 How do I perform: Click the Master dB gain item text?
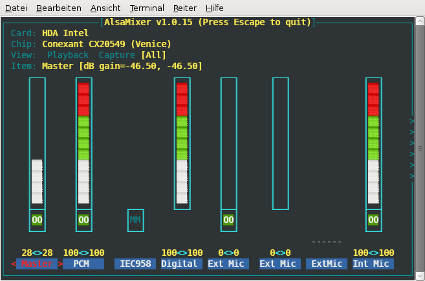point(122,66)
